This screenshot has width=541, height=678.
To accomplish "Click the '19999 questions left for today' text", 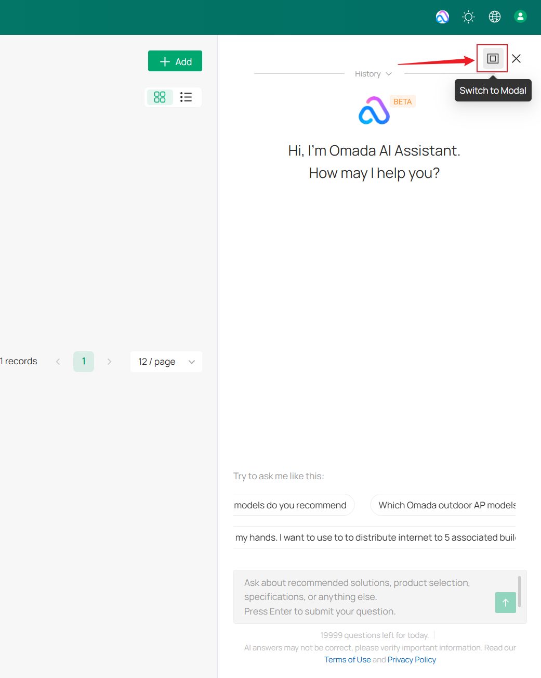I will click(374, 635).
